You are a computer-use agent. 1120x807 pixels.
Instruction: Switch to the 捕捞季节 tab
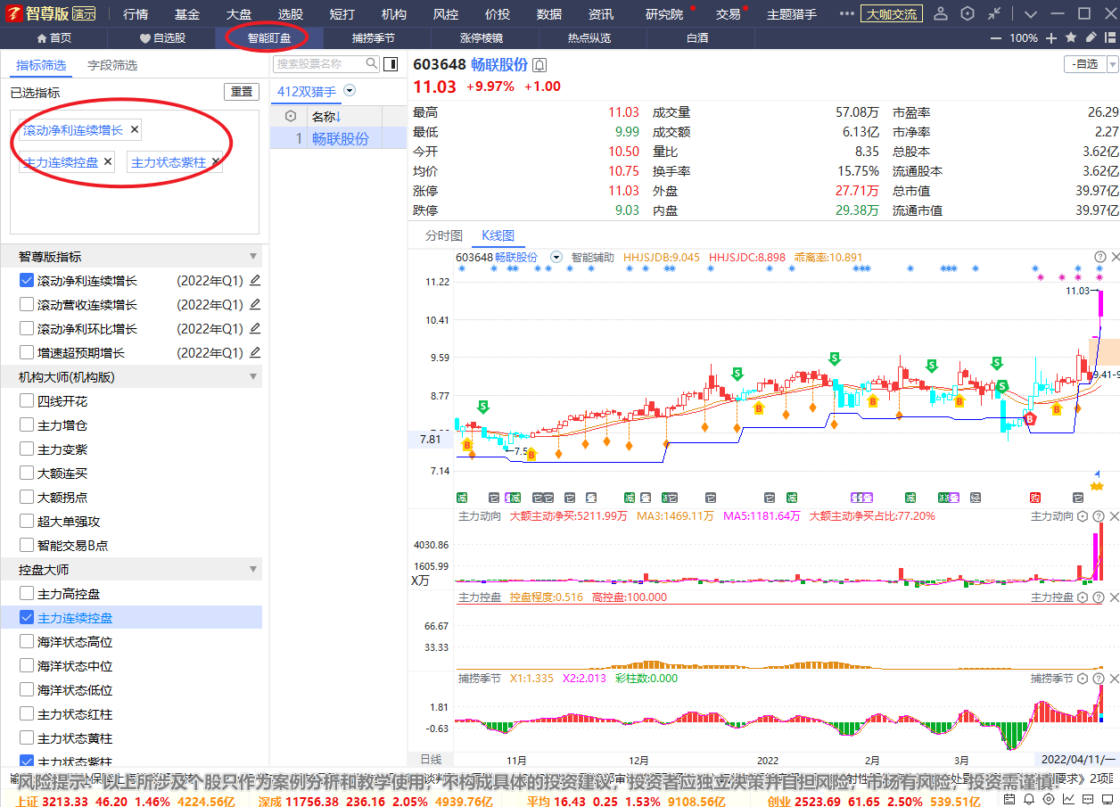[x=374, y=38]
